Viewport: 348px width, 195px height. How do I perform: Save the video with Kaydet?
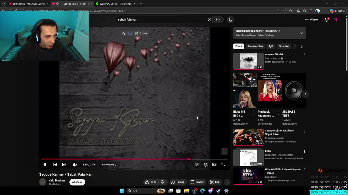pyautogui.click(x=197, y=182)
